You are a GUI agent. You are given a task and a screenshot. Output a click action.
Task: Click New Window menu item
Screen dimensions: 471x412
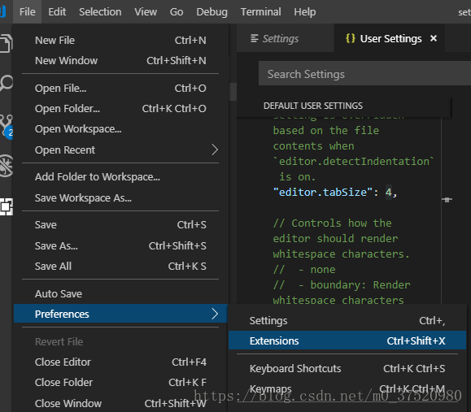click(120, 60)
